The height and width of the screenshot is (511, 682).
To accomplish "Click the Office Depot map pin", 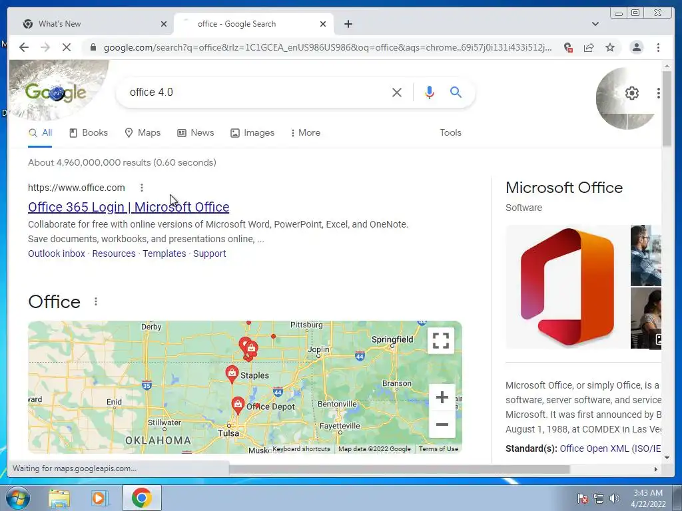I will [x=238, y=405].
